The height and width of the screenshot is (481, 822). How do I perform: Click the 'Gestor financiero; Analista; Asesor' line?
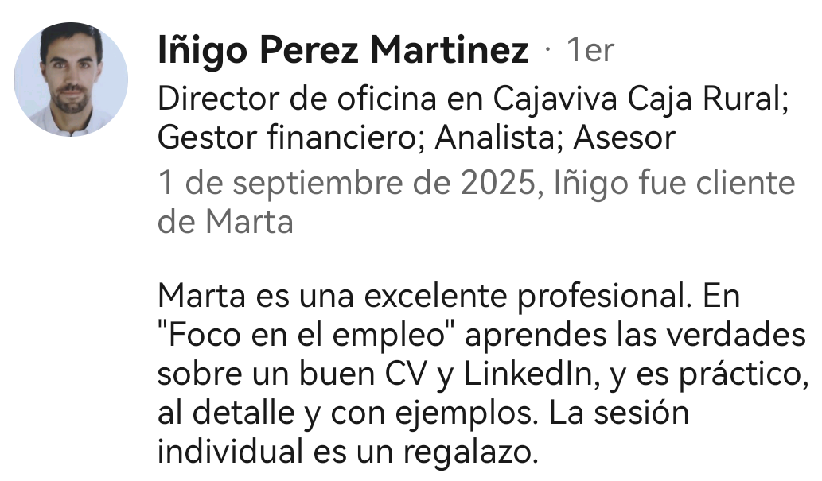click(416, 138)
